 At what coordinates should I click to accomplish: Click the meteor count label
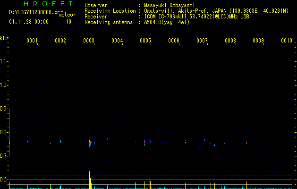(x=67, y=15)
